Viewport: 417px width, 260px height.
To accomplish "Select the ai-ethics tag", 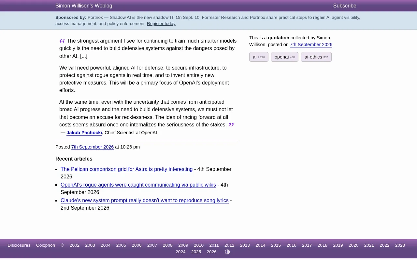I will pos(316,57).
